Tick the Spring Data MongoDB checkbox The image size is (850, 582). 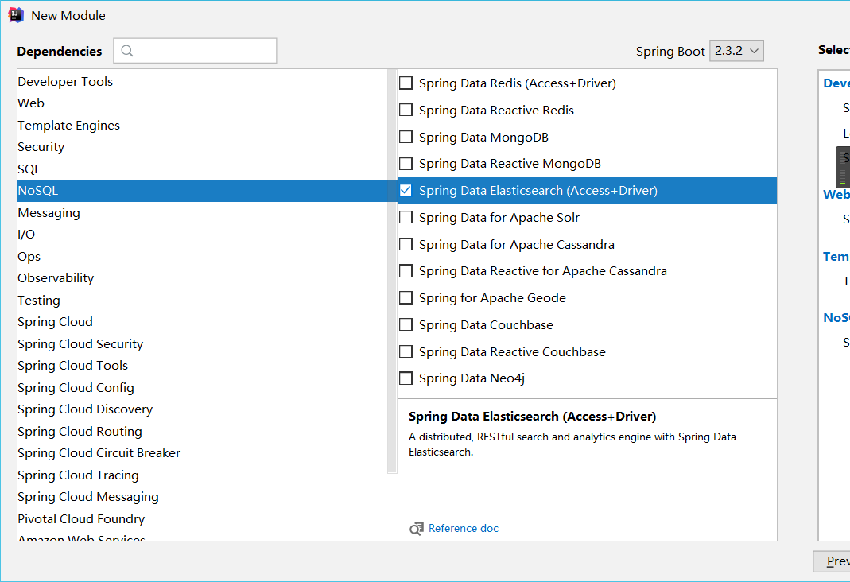(x=406, y=137)
